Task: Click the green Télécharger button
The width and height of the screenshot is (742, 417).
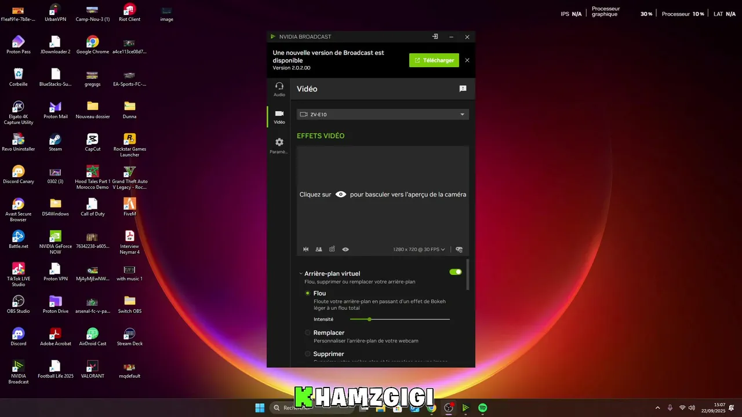Action: pos(434,60)
